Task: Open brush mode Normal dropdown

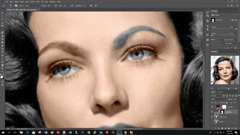Action: pyautogui.click(x=32, y=6)
